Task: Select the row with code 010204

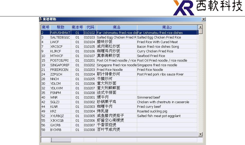Action: pos(119,74)
